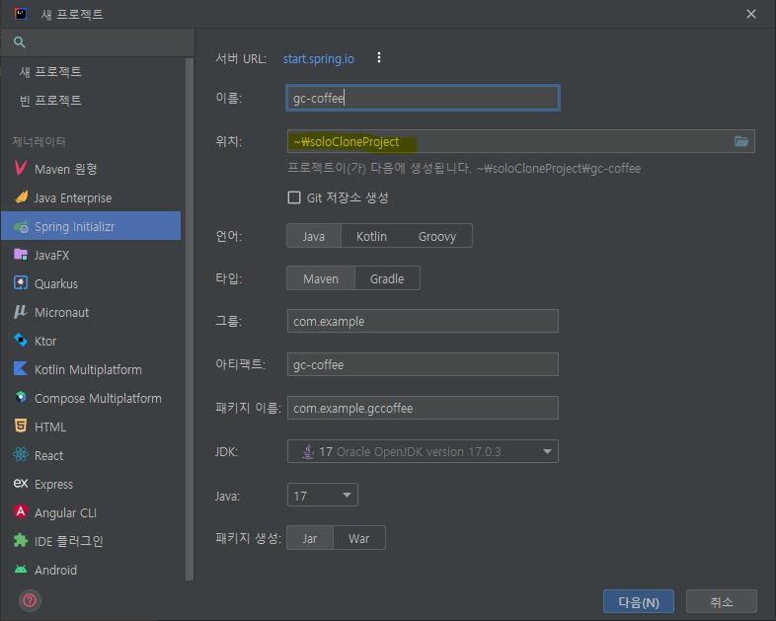Open the Java version dropdown
Viewport: 776px width, 621px height.
coord(322,495)
